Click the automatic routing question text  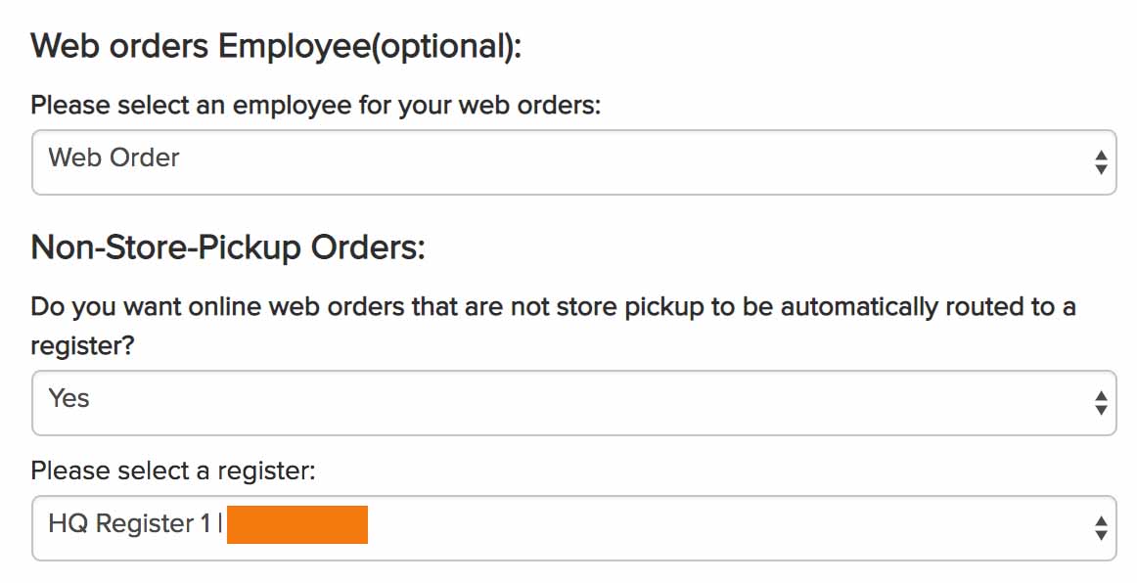[553, 307]
